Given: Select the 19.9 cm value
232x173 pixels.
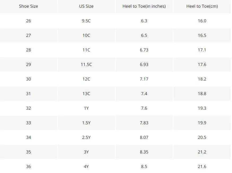Looking at the screenshot, I should [202, 123].
